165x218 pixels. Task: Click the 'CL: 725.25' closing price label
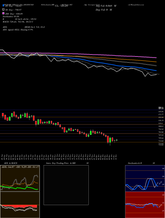61,6
